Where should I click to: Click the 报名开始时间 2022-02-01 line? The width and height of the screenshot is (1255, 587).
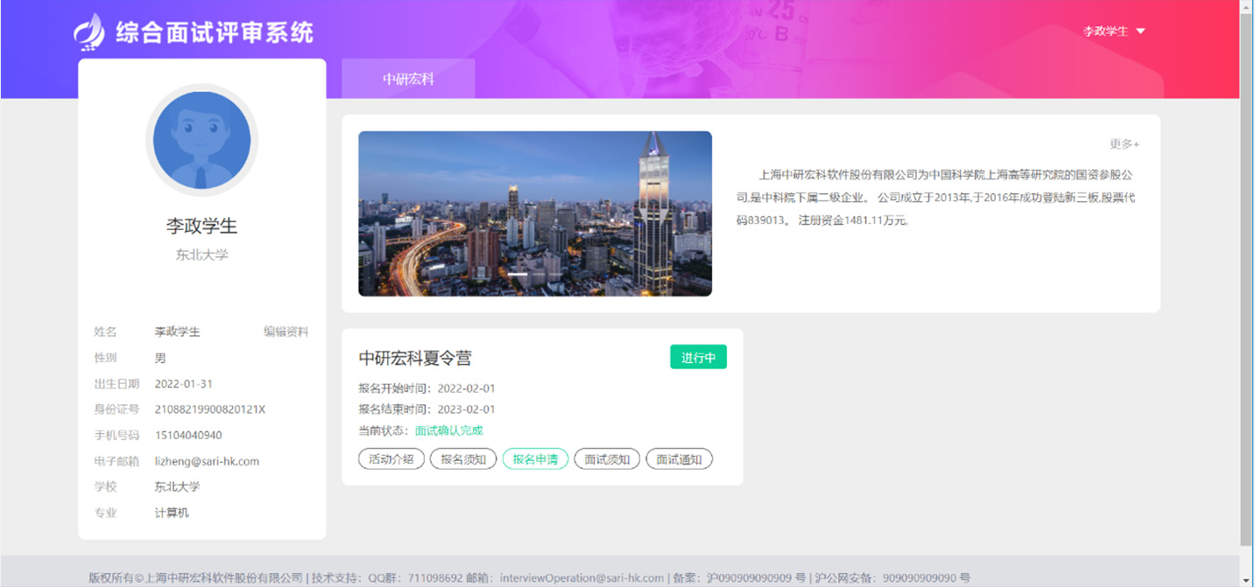click(427, 388)
